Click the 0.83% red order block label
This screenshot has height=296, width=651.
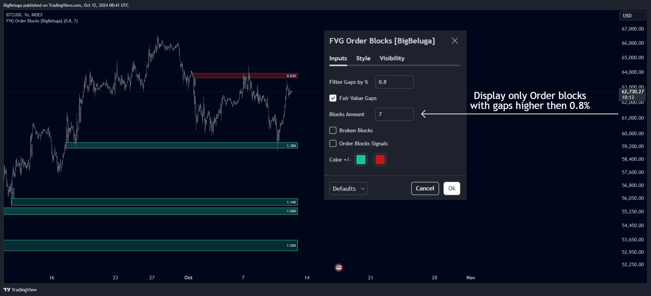point(291,76)
